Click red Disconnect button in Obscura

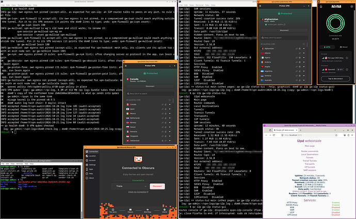point(157,186)
